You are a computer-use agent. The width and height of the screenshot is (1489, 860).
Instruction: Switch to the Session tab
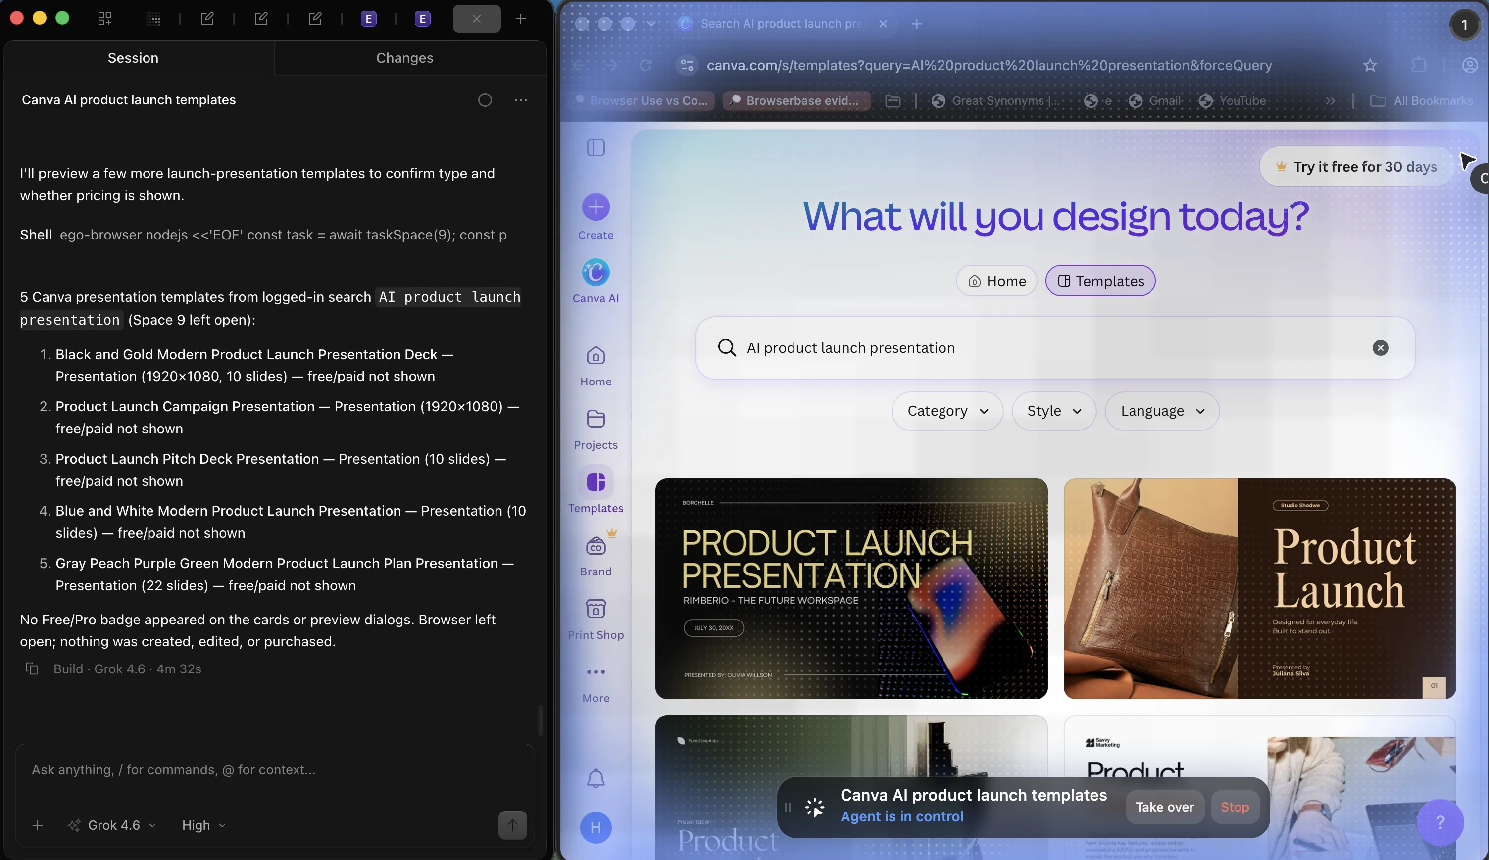[x=133, y=58]
